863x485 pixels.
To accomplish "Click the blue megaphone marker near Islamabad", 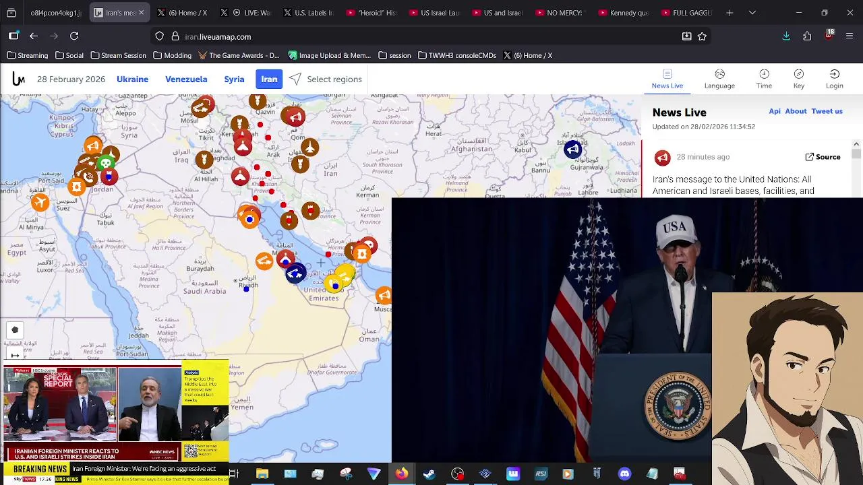I will [x=573, y=150].
